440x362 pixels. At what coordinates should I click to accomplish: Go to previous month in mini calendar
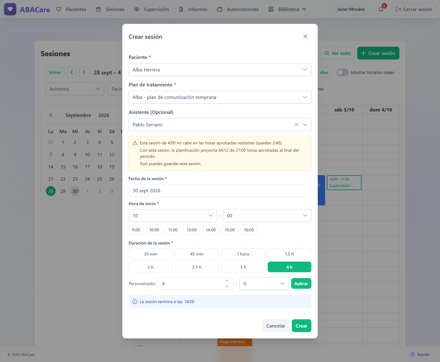tap(51, 115)
